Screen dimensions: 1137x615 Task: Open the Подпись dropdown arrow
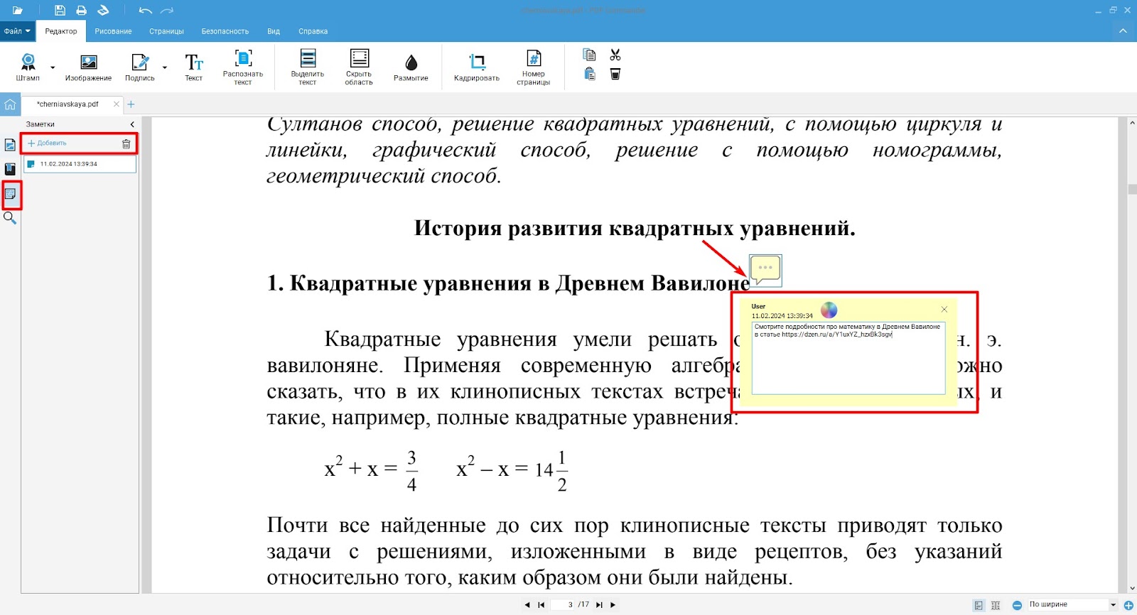pyautogui.click(x=165, y=68)
